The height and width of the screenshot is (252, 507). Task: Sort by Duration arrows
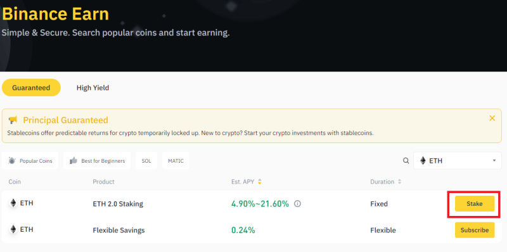[x=399, y=182]
